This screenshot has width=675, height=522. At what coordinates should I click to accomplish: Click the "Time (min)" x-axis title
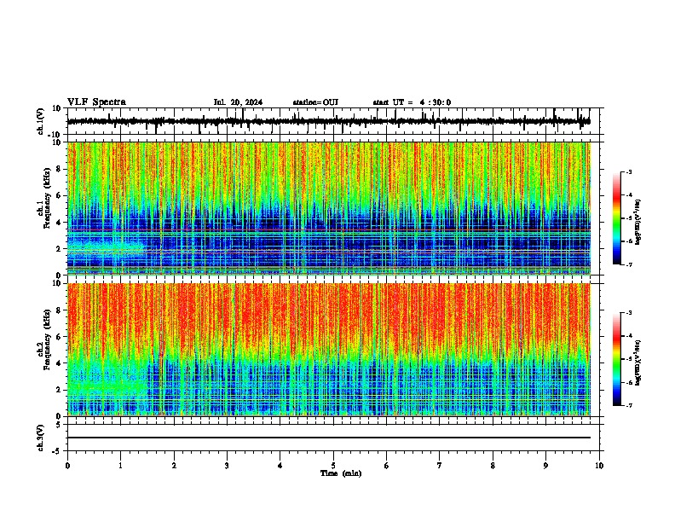coord(341,473)
